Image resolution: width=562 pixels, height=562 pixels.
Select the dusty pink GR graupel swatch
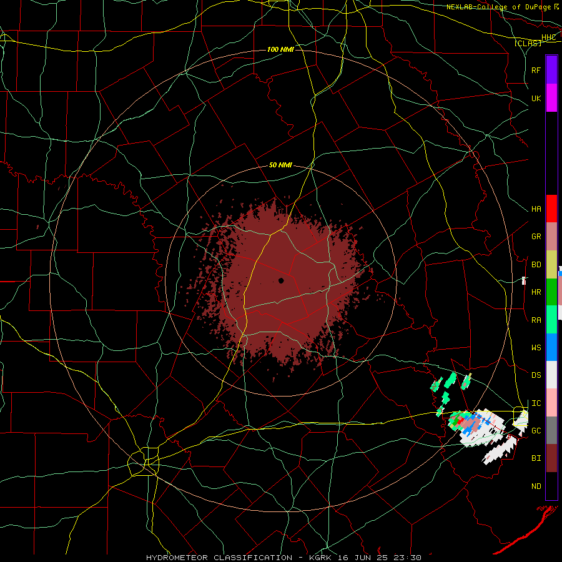tap(551, 237)
